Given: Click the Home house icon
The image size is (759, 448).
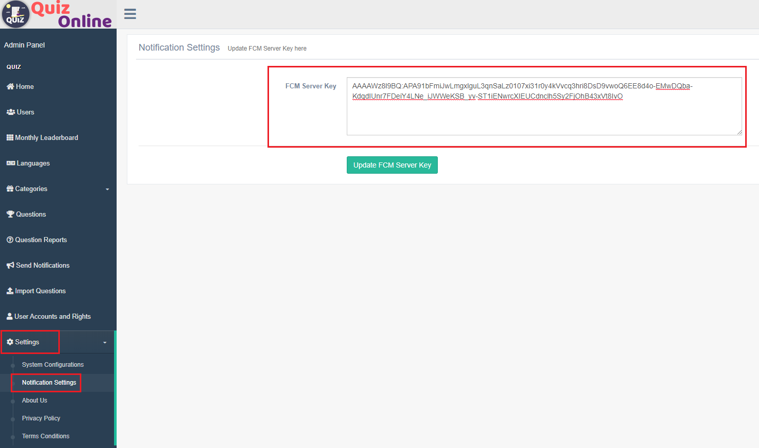Looking at the screenshot, I should (x=10, y=86).
